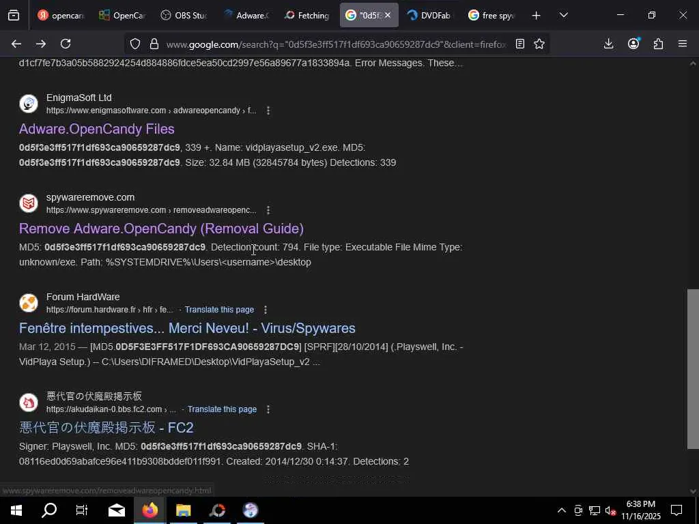Open the Downloads panel
The image size is (699, 524).
point(608,44)
